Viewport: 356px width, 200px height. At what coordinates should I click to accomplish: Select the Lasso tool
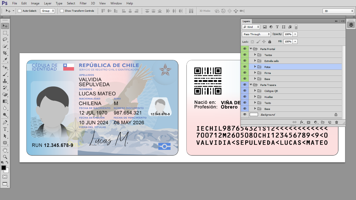[x=5, y=40]
